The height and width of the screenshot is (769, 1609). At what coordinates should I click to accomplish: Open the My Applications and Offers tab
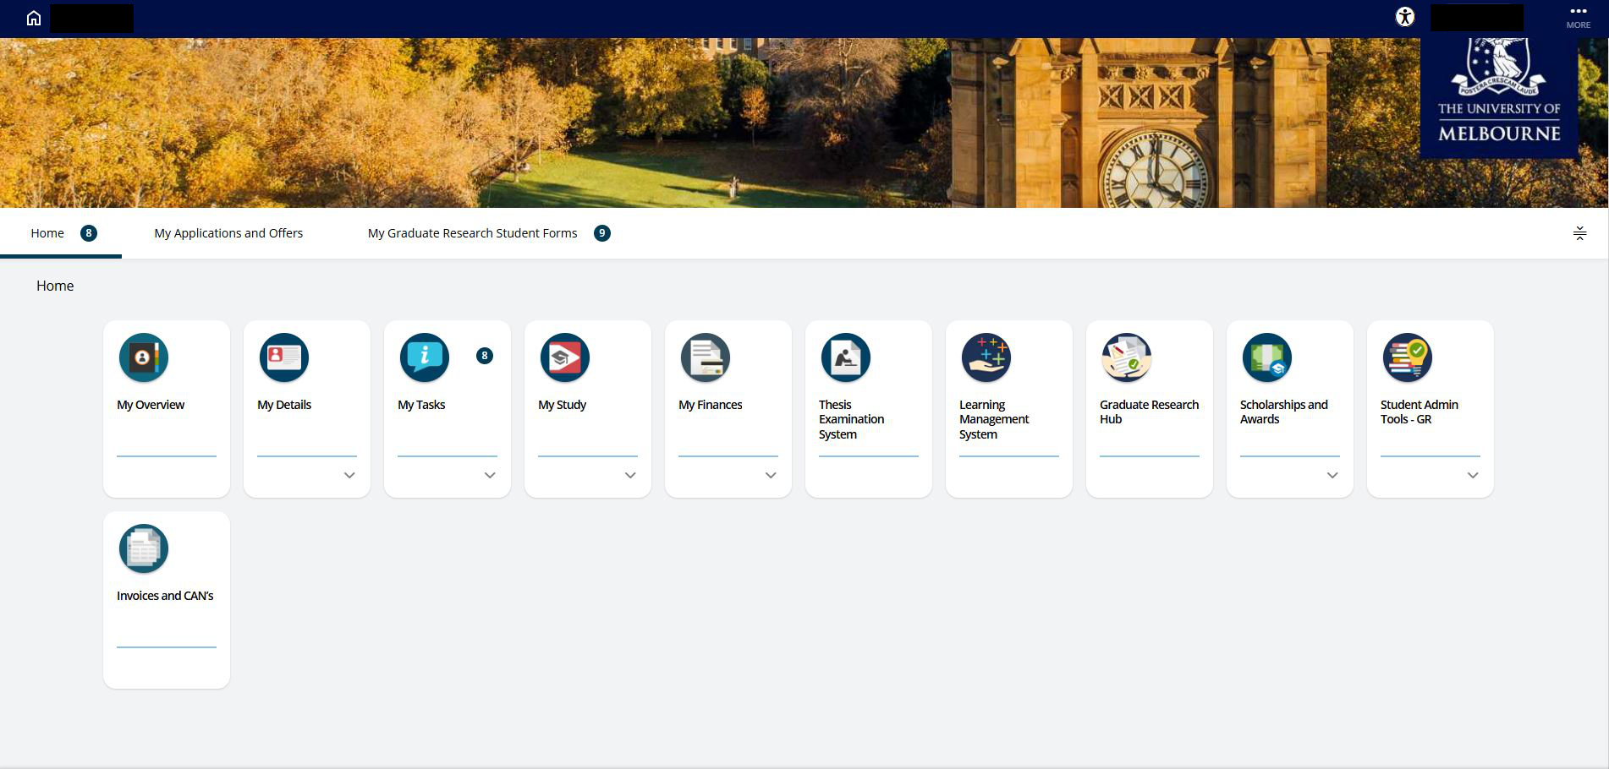tap(228, 233)
